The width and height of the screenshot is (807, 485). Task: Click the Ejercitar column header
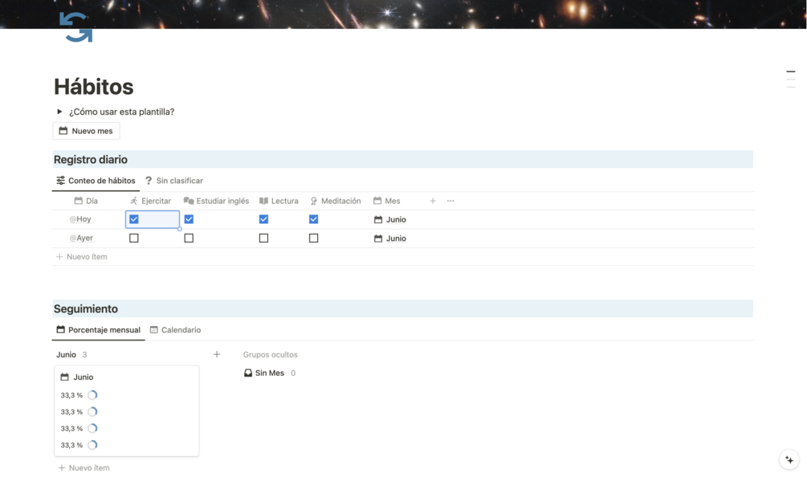click(x=150, y=201)
